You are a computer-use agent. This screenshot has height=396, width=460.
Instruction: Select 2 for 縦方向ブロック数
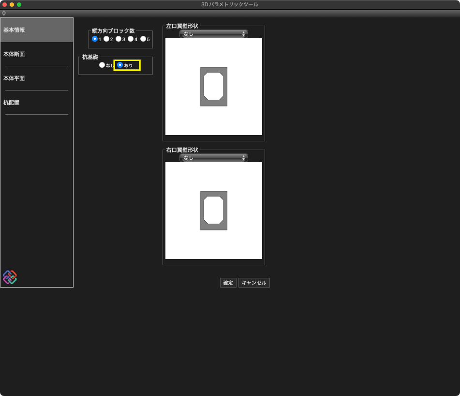(x=106, y=39)
